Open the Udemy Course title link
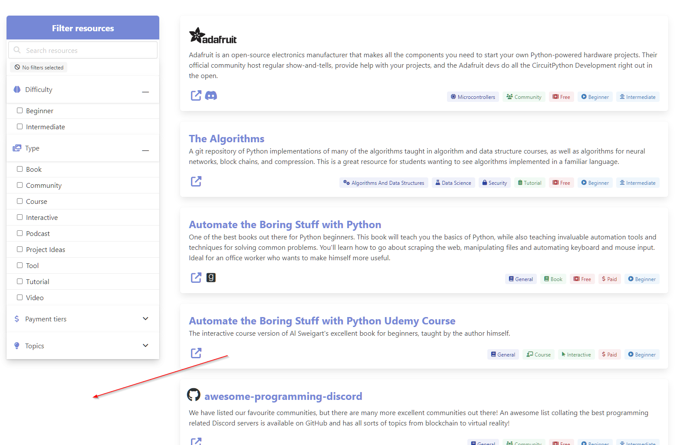The image size is (680, 445). tap(322, 321)
